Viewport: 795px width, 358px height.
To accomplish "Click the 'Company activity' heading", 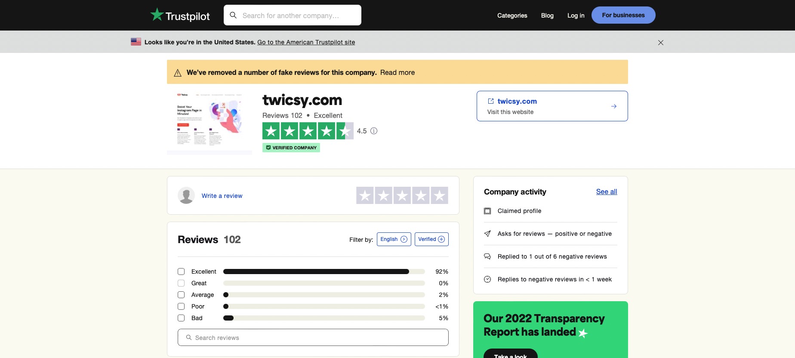I will (515, 192).
